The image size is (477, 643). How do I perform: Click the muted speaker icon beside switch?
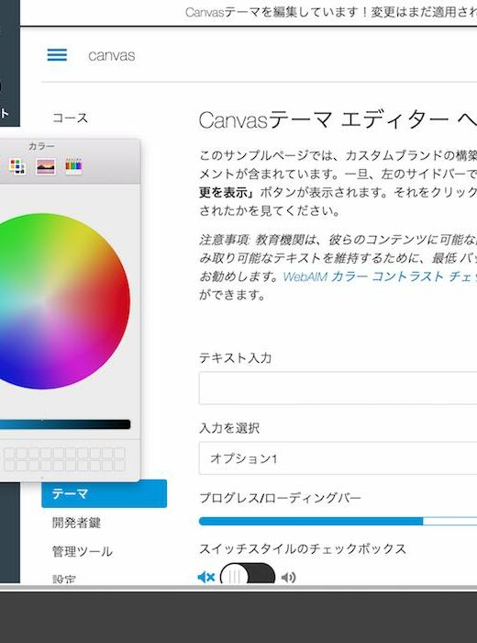pos(206,578)
